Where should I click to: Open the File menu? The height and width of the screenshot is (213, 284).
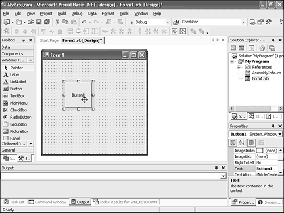[x=6, y=14]
